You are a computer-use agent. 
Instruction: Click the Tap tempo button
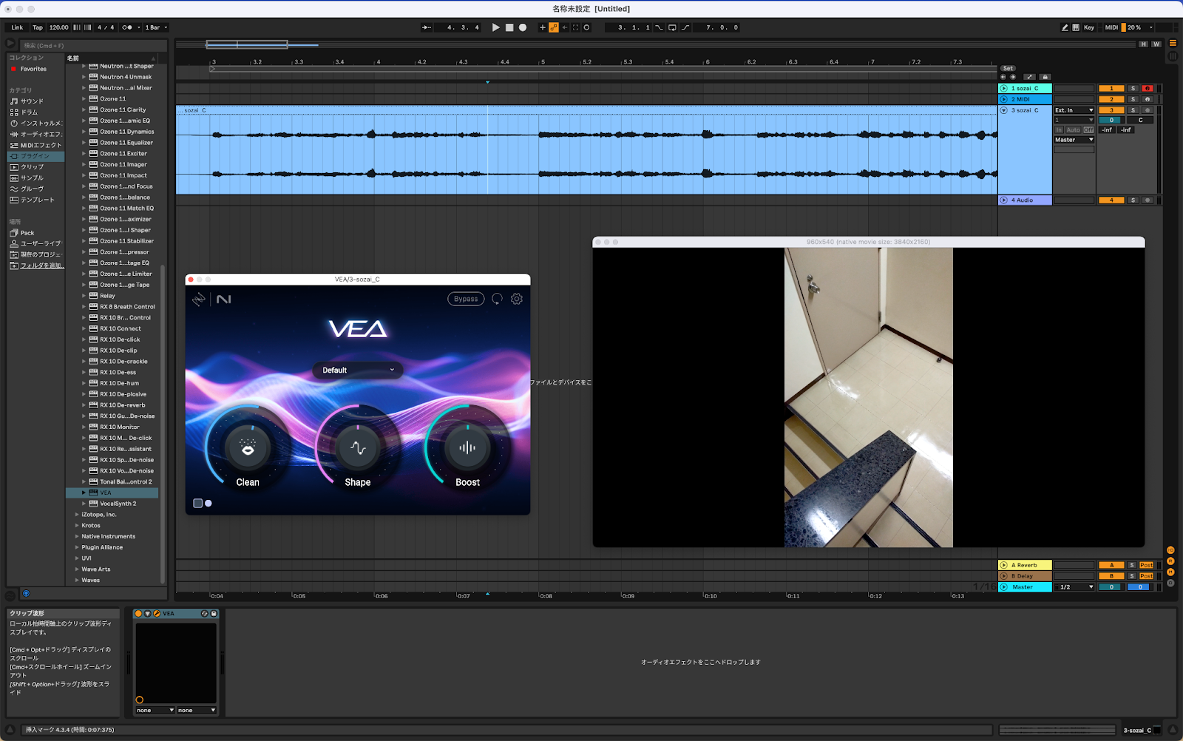[x=38, y=27]
